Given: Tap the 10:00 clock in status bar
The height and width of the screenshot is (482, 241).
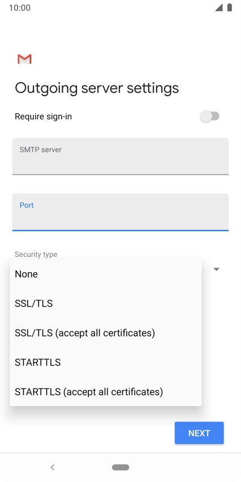Looking at the screenshot, I should [x=20, y=8].
